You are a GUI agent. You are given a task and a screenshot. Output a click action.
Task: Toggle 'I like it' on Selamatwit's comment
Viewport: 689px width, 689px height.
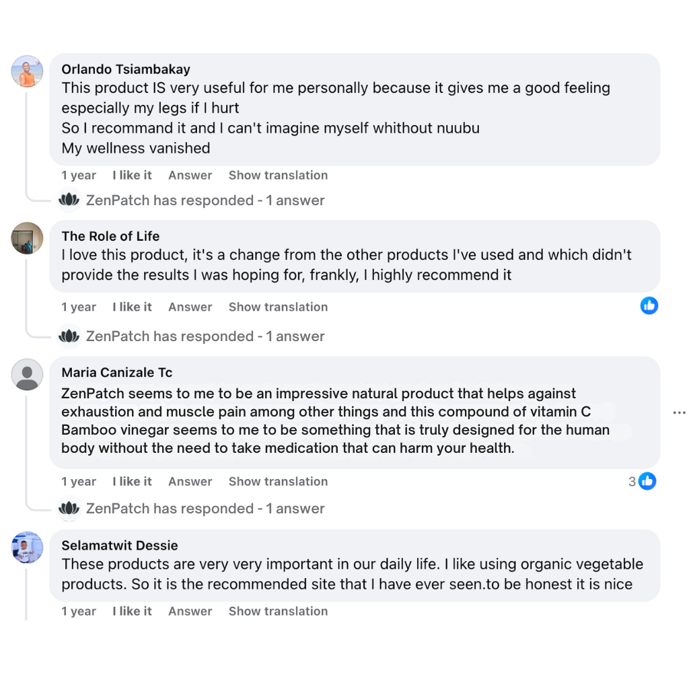coord(132,612)
